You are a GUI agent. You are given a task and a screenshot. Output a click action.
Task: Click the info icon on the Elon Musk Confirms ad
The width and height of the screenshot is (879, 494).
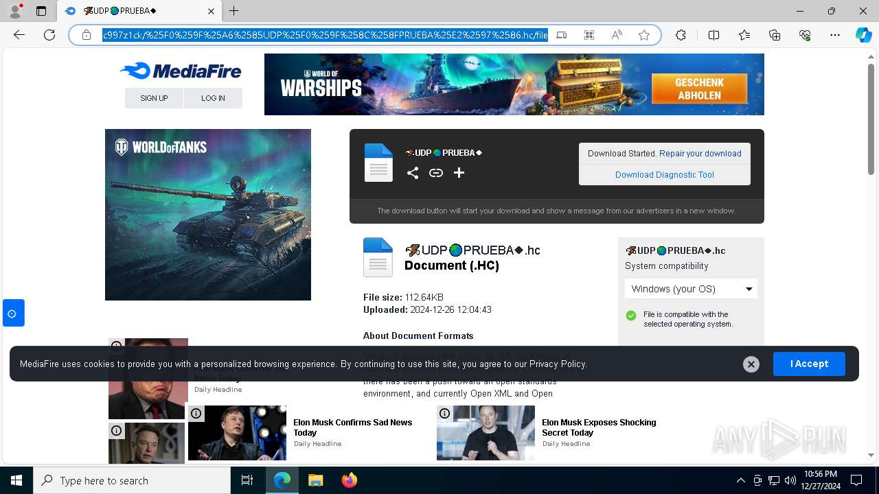196,413
